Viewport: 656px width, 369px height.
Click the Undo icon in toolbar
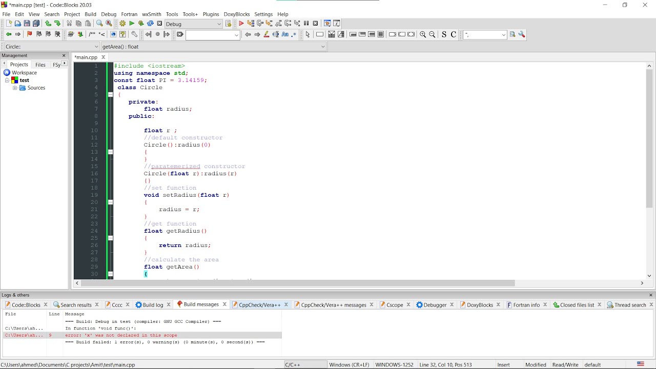pyautogui.click(x=48, y=24)
